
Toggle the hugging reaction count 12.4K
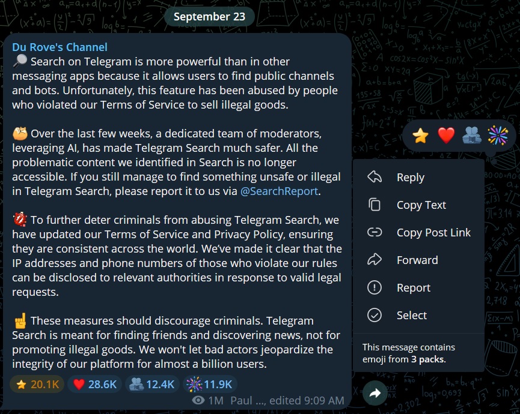[152, 384]
